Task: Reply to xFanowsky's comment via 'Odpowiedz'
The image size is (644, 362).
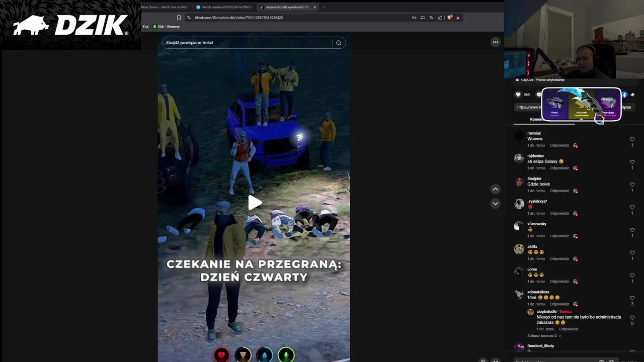Action: tap(559, 236)
